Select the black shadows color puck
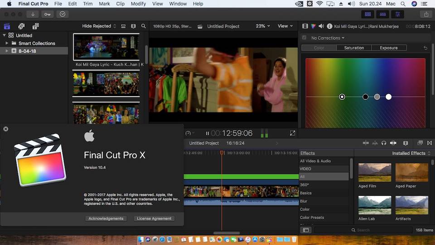This screenshot has height=245, width=435. click(365, 97)
